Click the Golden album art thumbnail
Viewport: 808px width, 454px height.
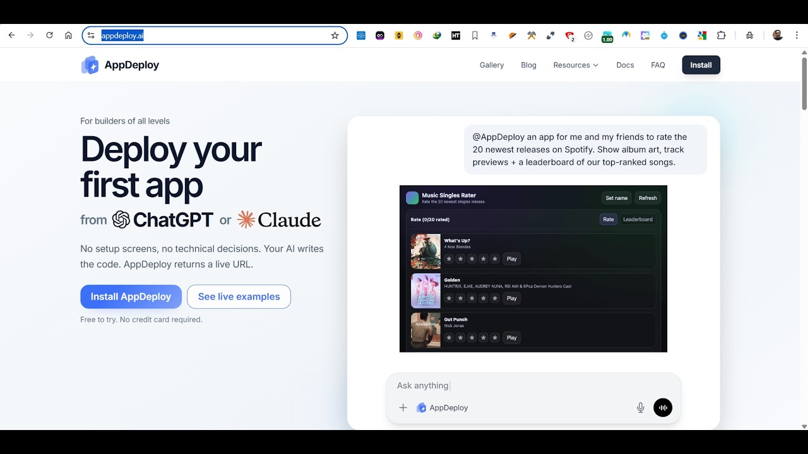coord(425,291)
